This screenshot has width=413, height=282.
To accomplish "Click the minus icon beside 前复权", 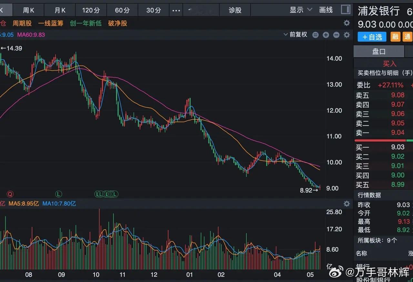I will click(x=316, y=35).
